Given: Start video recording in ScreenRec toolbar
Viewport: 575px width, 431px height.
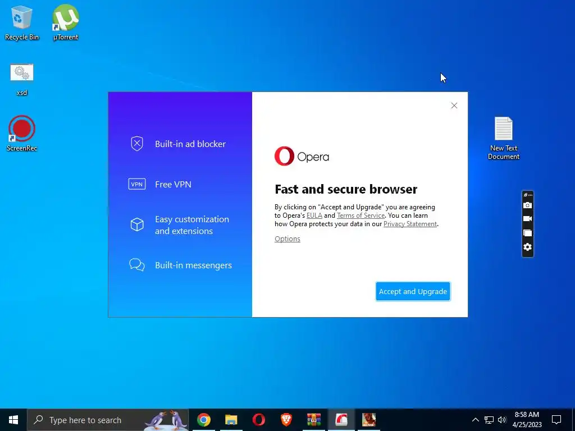Looking at the screenshot, I should click(x=527, y=219).
